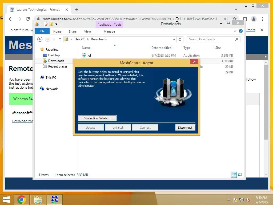Select Favorites in navigation pane
273x205 pixels.
pos(52,50)
